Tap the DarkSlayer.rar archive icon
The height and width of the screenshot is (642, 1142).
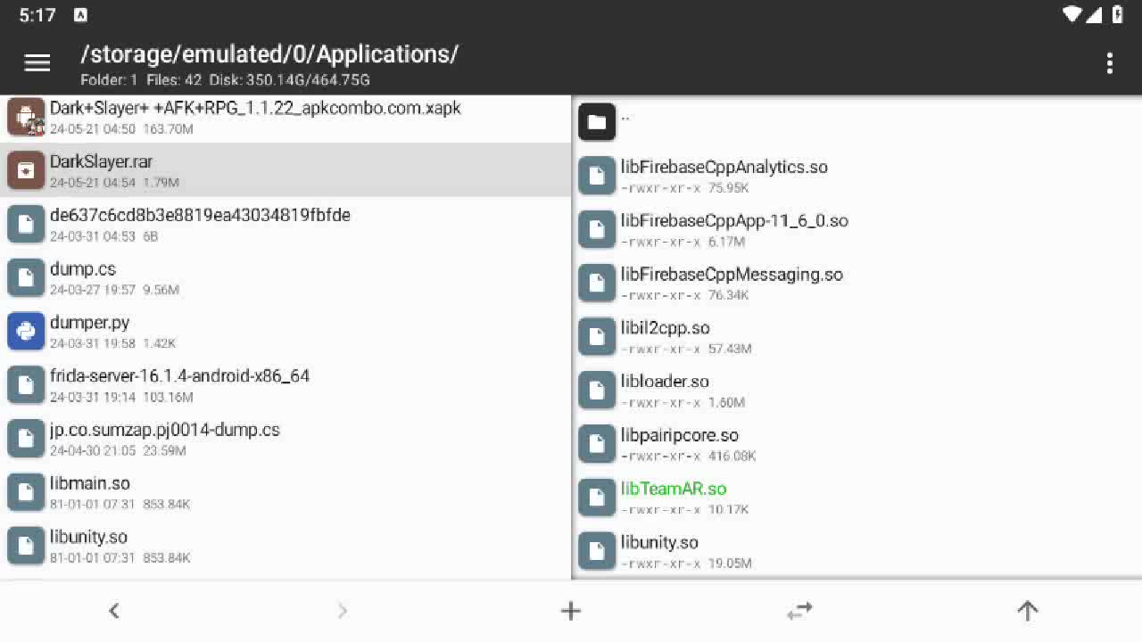pyautogui.click(x=26, y=170)
